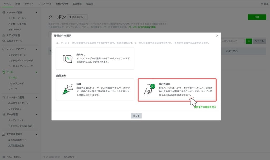Close the dialog with the X icon
This screenshot has height=160, width=270.
tap(217, 35)
